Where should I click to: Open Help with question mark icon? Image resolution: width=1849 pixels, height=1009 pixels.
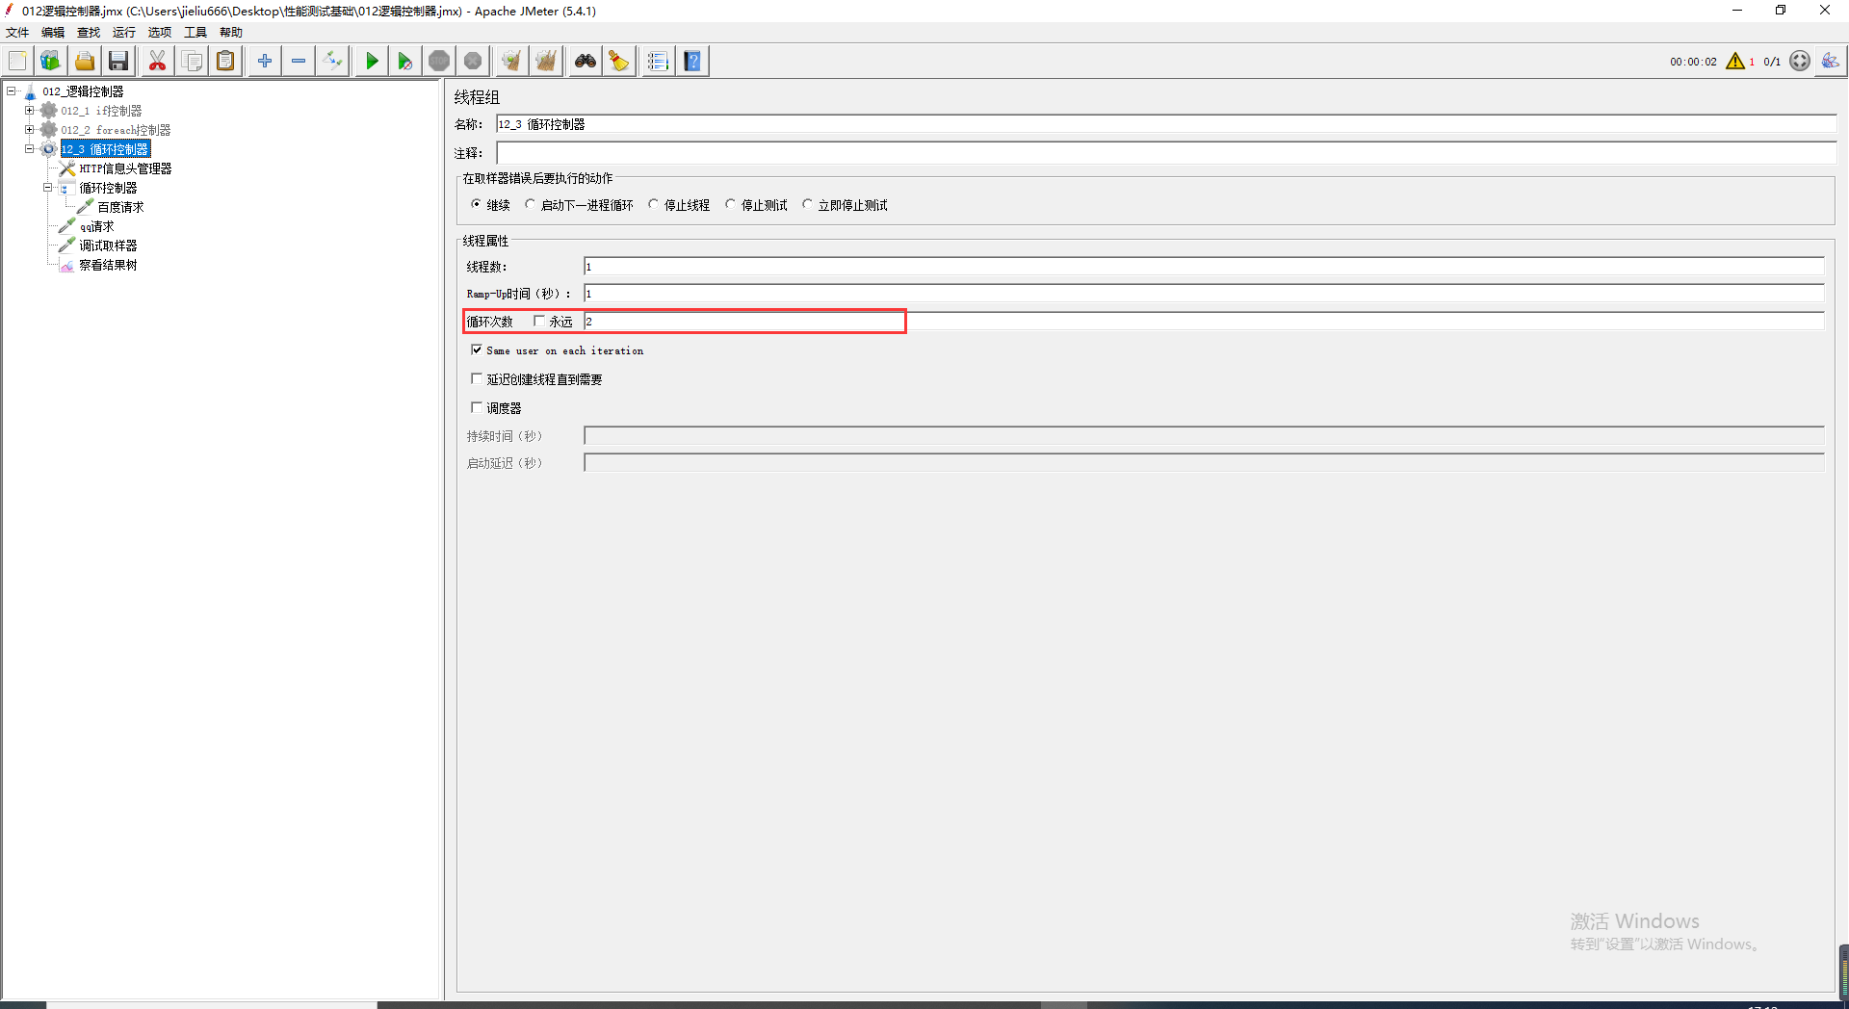pos(692,61)
